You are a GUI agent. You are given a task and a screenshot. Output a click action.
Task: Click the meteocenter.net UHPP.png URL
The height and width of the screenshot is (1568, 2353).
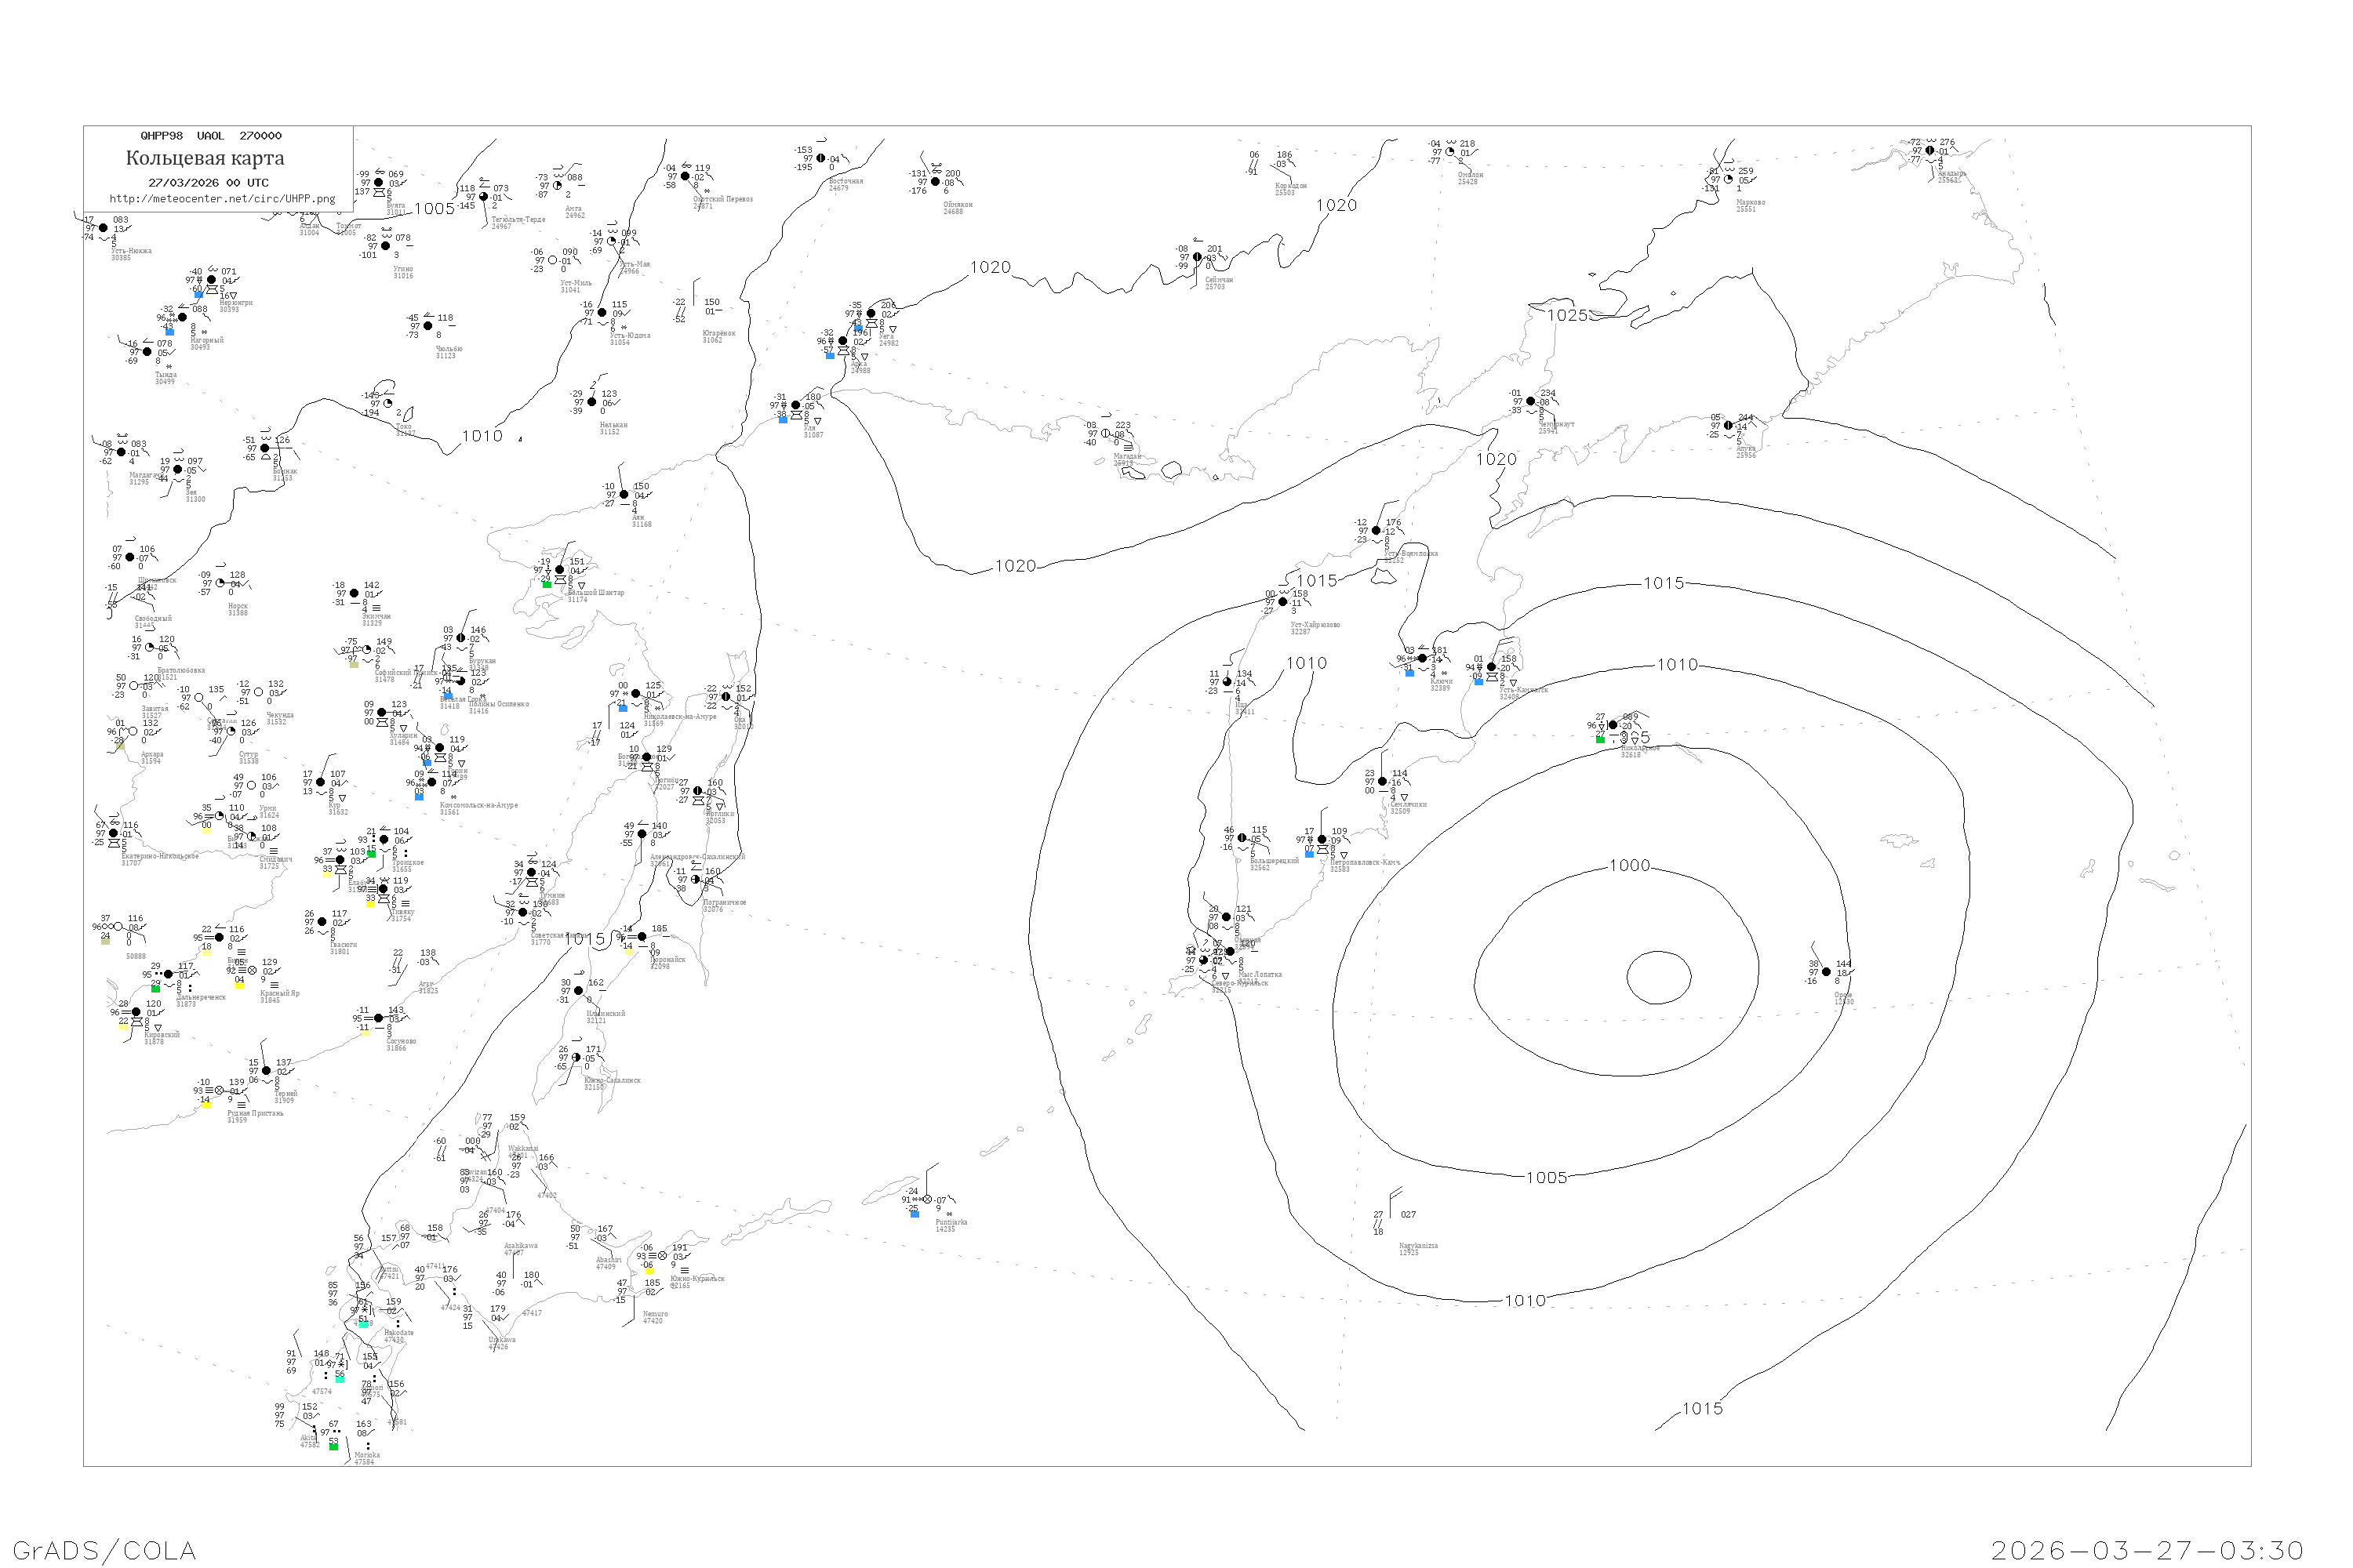pos(222,199)
